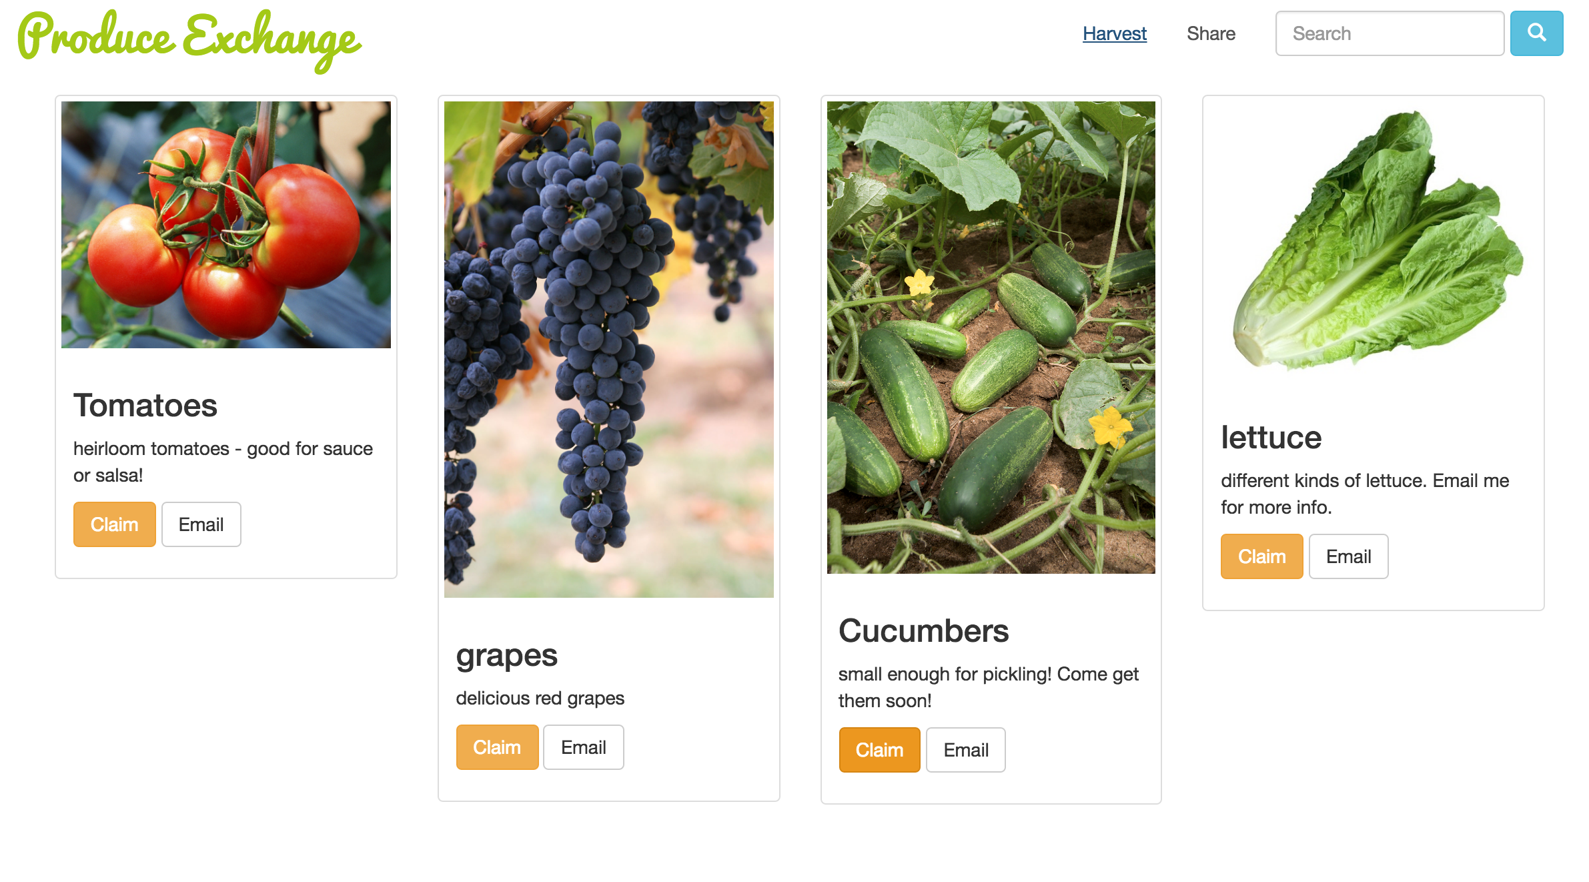Click the blue search magnifier button

[x=1536, y=33]
